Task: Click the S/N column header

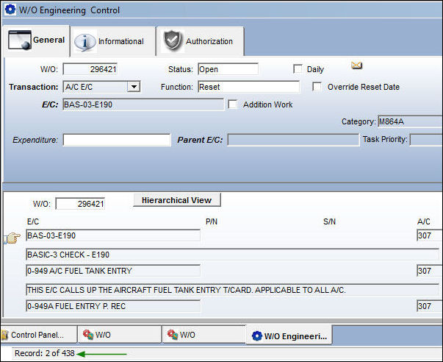Action: coord(329,221)
